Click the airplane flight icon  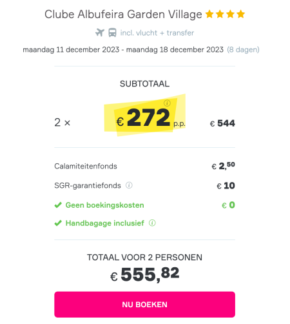tap(100, 33)
